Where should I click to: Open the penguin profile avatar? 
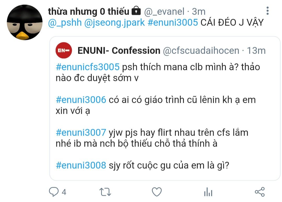tap(25, 22)
